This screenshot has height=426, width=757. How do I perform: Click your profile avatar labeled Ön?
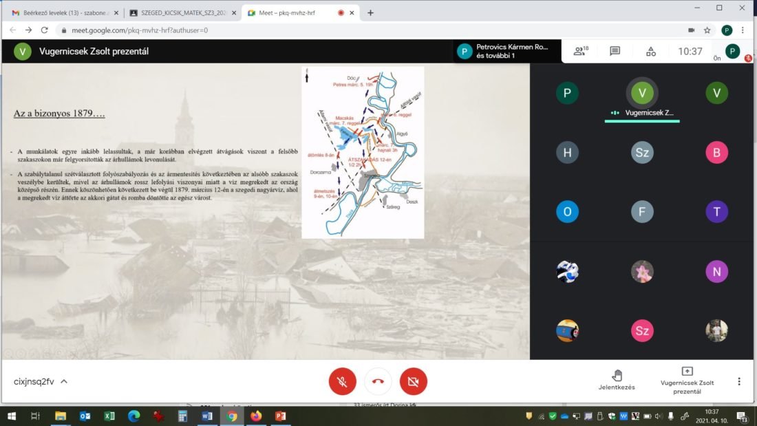pyautogui.click(x=732, y=51)
